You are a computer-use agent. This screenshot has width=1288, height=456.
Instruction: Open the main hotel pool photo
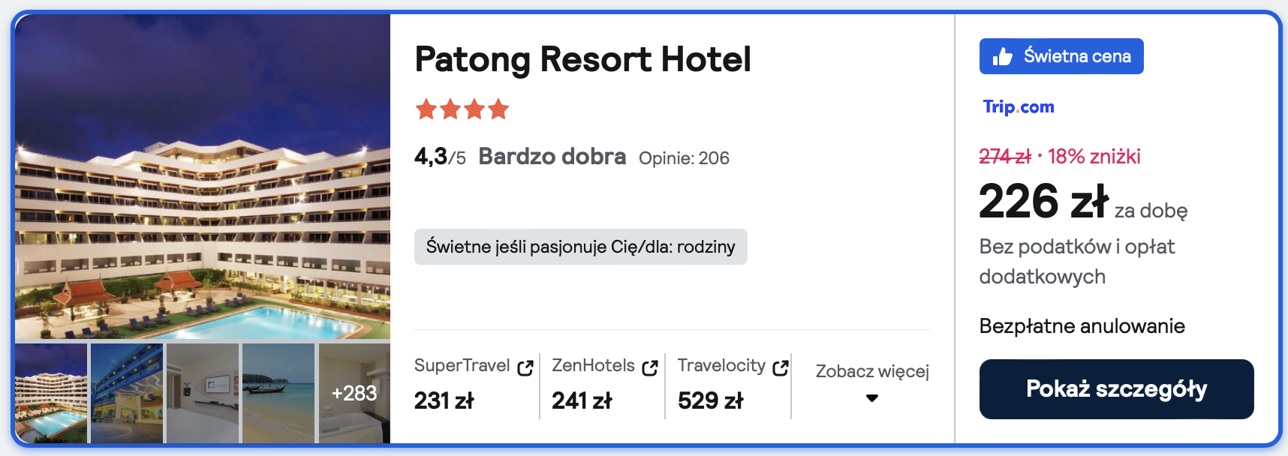click(203, 177)
